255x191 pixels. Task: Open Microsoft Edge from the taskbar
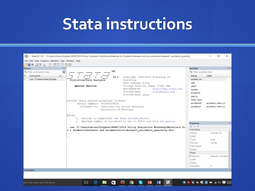96,183
